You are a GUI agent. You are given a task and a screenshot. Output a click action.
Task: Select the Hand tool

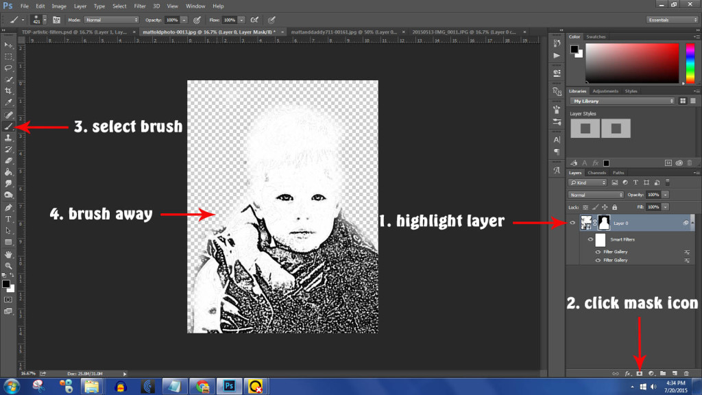pyautogui.click(x=8, y=254)
